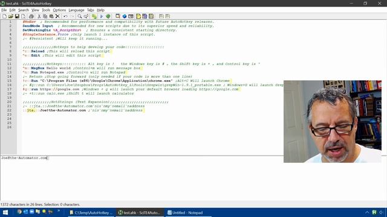Expand the taskbar quick-launch overflow chevron
Screen dimensions: 387x217
tap(59, 211)
